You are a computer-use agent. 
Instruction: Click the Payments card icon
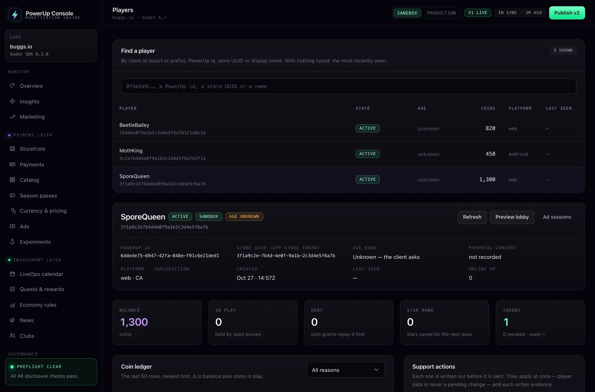12,165
